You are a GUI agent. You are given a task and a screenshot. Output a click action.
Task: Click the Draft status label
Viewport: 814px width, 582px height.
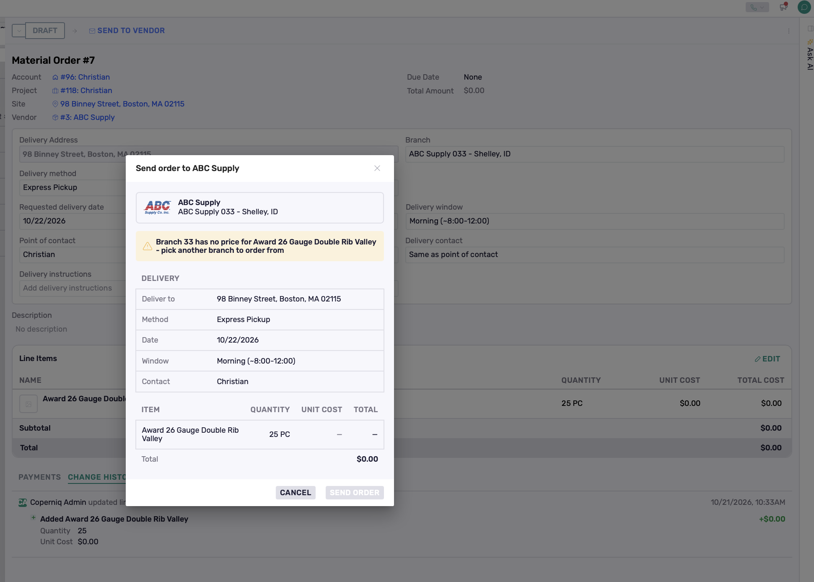45,31
